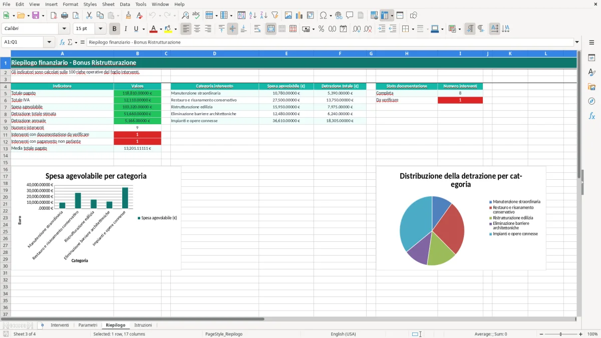The image size is (601, 338).
Task: Select the pie chart distribution graphic
Action: 432,230
